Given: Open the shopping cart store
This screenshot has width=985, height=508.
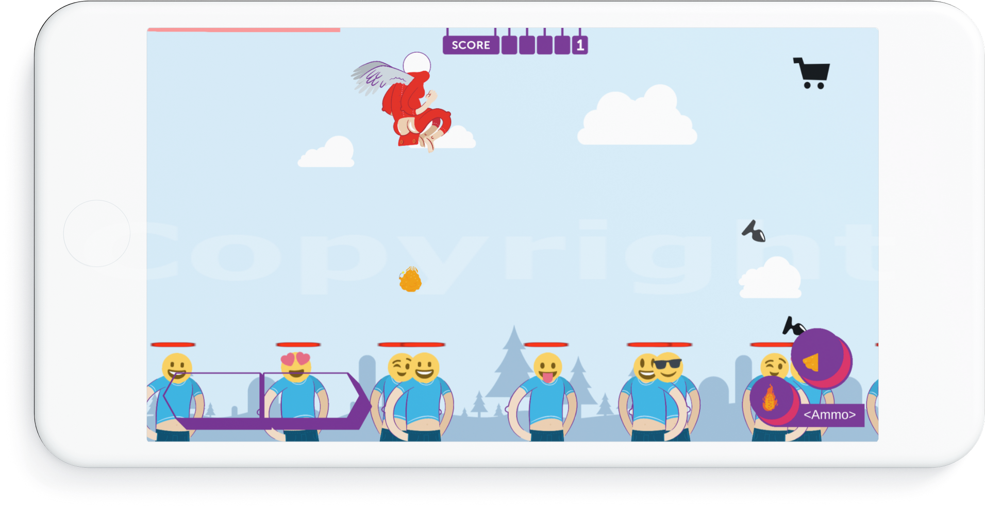Looking at the screenshot, I should coord(811,73).
